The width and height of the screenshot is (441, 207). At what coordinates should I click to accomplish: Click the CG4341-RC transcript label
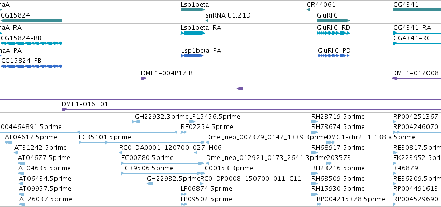[412, 38]
